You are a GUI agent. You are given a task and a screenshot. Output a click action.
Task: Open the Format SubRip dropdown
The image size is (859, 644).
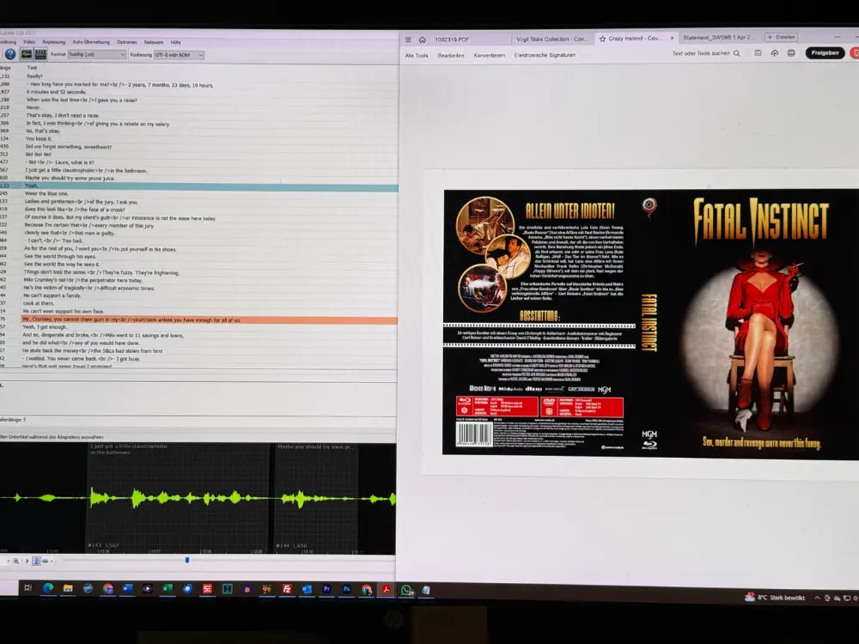pyautogui.click(x=97, y=55)
